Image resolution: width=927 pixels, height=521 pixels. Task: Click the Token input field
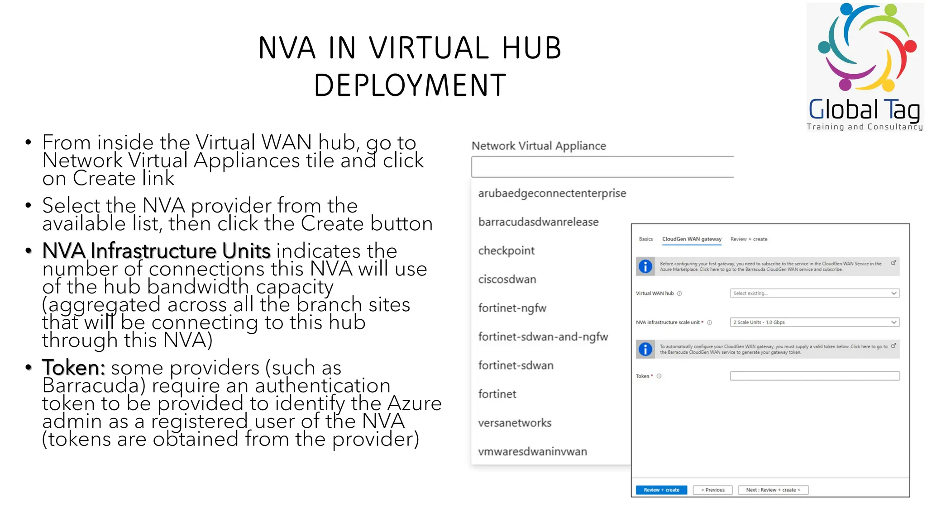click(x=815, y=376)
